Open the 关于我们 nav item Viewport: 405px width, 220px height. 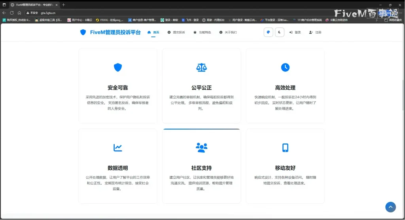(228, 33)
